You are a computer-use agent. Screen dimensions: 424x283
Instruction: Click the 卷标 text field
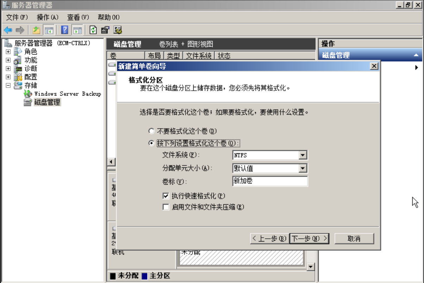click(270, 181)
